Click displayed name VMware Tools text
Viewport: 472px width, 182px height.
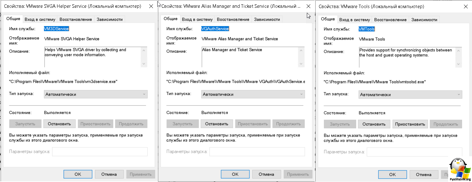(372, 39)
